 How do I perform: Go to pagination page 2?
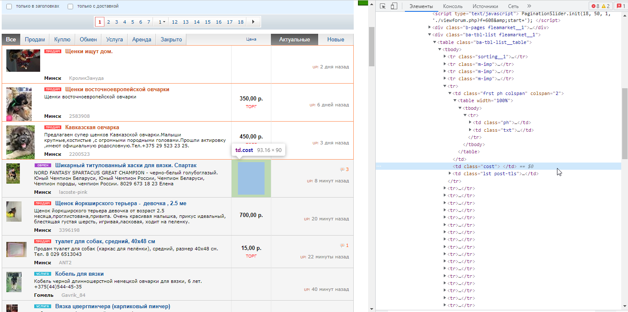(x=109, y=22)
